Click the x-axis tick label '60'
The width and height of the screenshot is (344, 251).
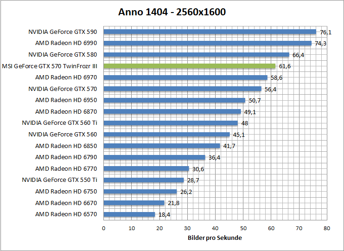(271, 228)
